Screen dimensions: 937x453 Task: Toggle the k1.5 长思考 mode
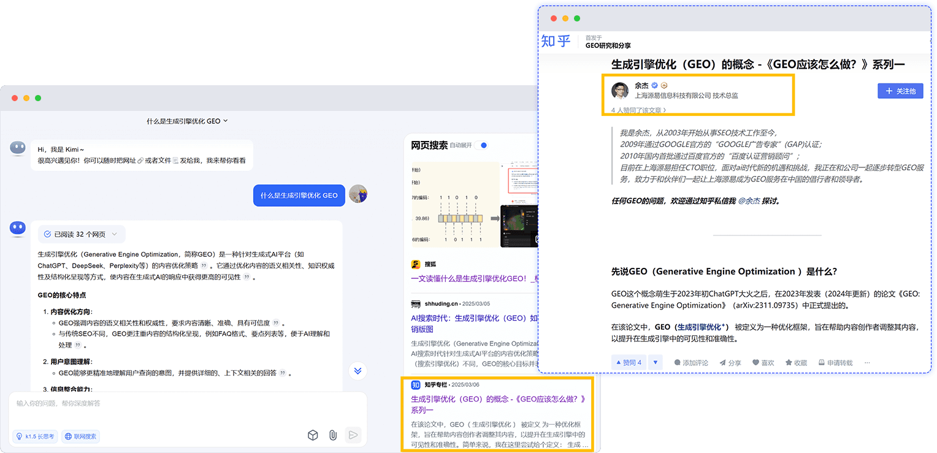tap(34, 436)
